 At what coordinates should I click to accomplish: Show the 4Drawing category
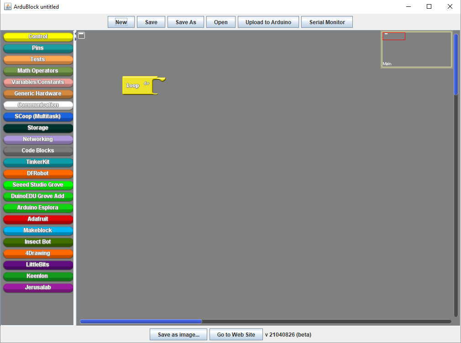coord(38,254)
